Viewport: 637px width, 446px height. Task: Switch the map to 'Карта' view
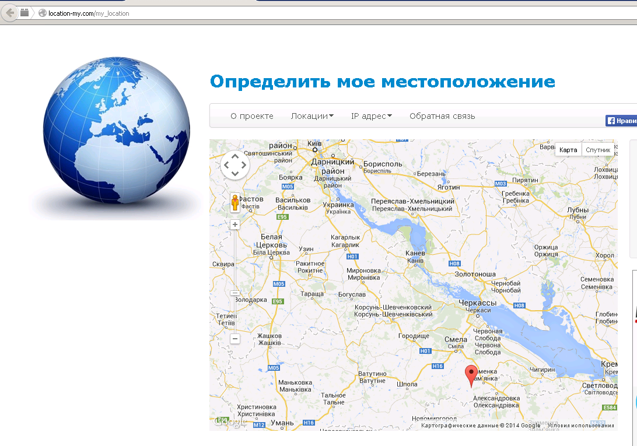tap(568, 150)
